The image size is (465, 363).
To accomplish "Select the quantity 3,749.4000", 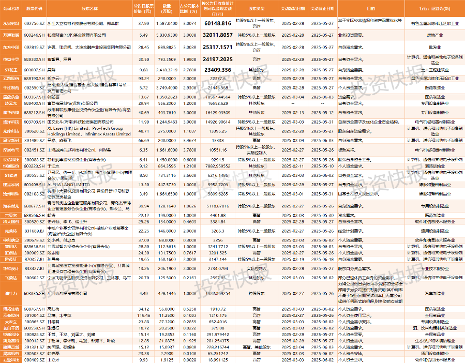I will coord(167,88).
